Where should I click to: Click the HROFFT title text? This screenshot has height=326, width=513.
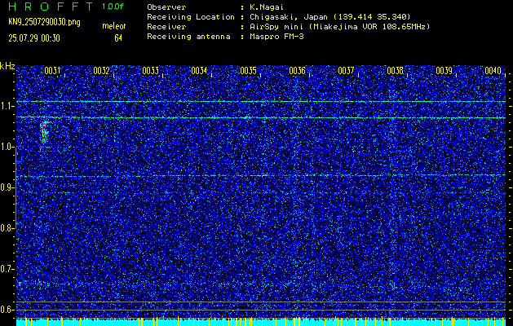50,7
